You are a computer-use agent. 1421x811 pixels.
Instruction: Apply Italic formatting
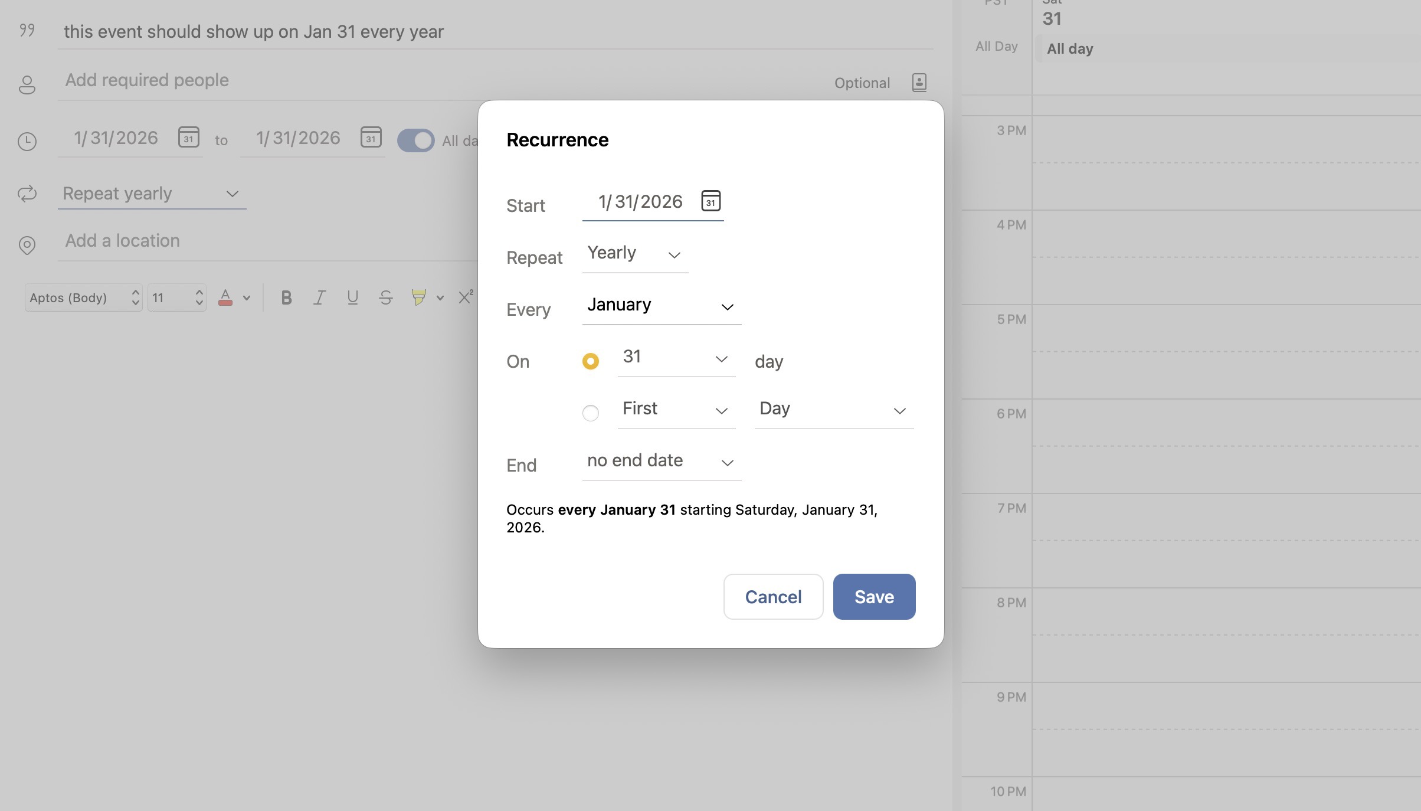pyautogui.click(x=319, y=298)
